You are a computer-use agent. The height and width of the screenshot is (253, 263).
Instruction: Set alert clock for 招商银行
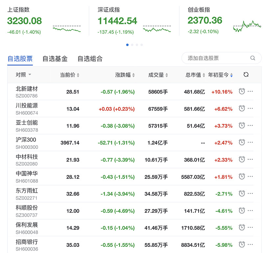click(242, 244)
